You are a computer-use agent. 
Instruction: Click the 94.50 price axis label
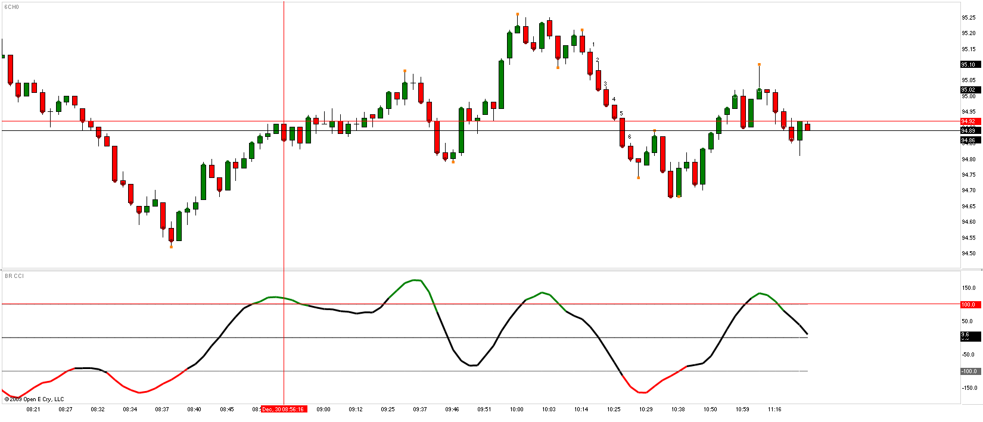click(969, 254)
